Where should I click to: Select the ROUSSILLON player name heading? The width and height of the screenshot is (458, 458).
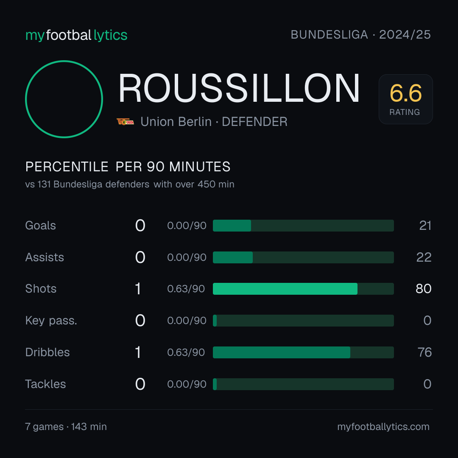pos(239,88)
